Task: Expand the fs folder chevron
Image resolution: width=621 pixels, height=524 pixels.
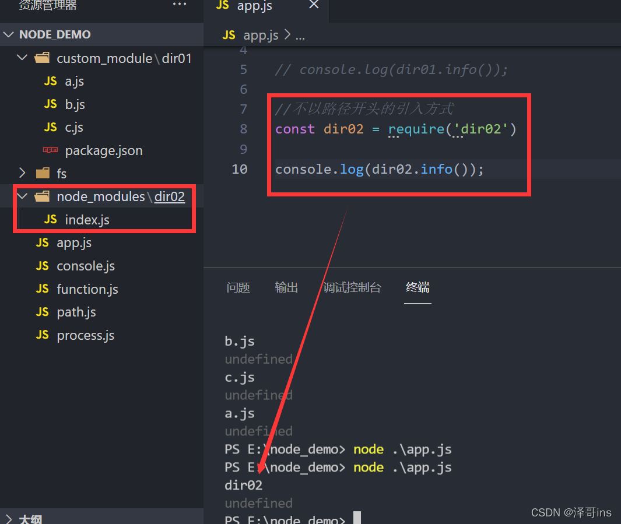Action: tap(22, 173)
